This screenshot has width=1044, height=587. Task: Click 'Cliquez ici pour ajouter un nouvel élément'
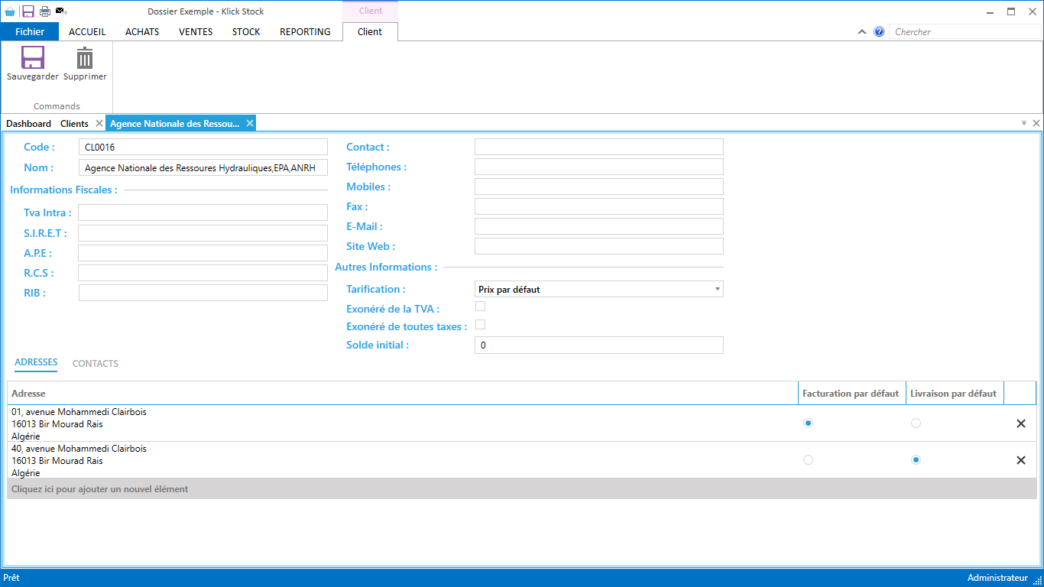point(99,489)
